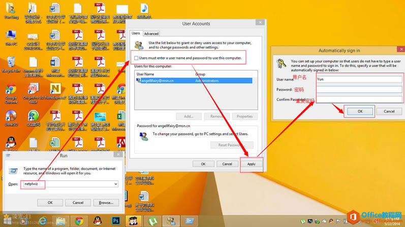The image size is (405, 227).
Task: Click OK in User Accounts window
Action: [203, 164]
